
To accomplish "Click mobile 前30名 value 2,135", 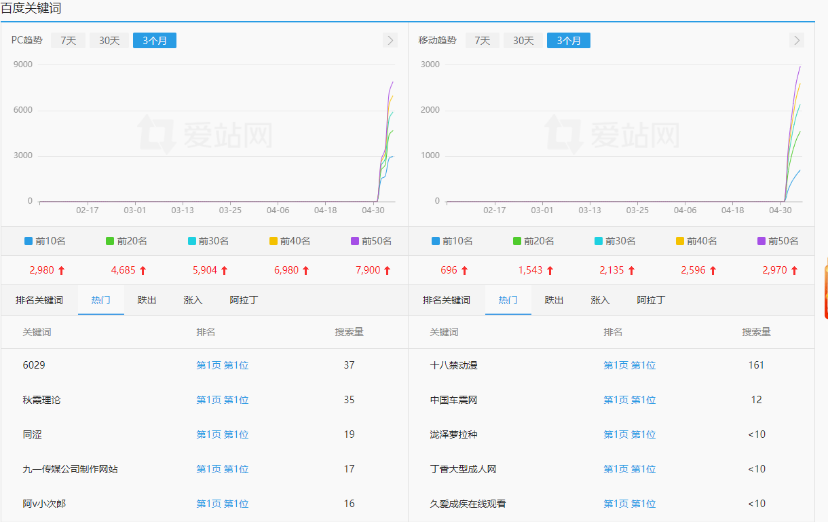I will coord(612,270).
